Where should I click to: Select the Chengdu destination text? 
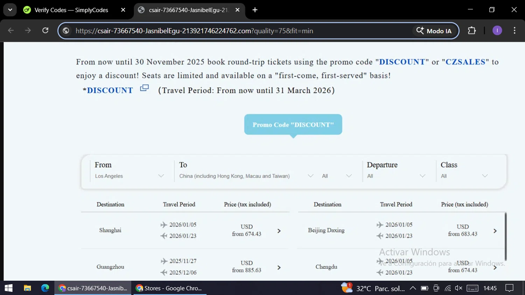(x=326, y=267)
